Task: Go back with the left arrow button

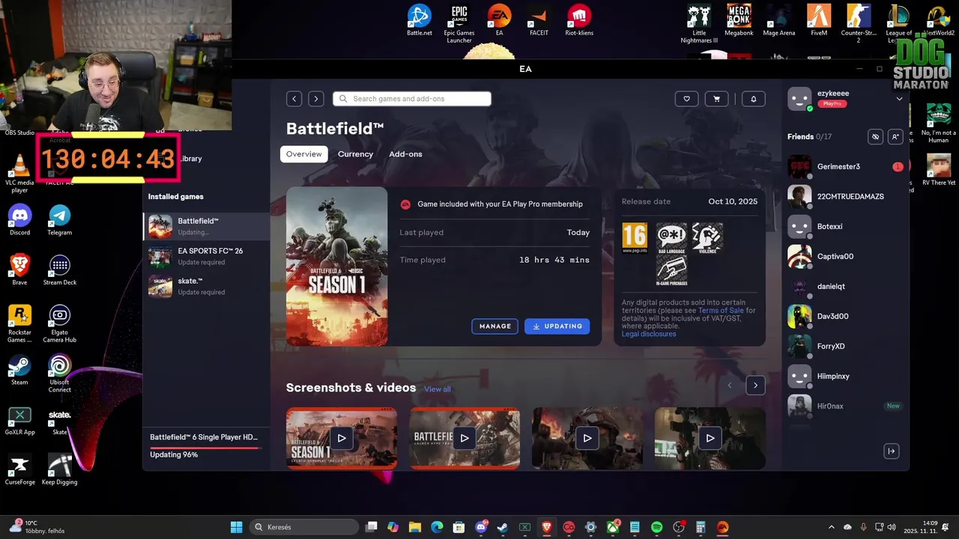Action: 294,99
